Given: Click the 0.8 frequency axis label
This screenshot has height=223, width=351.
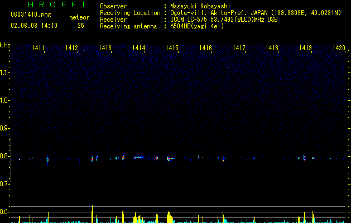Looking at the screenshot, I should pos(4,156).
